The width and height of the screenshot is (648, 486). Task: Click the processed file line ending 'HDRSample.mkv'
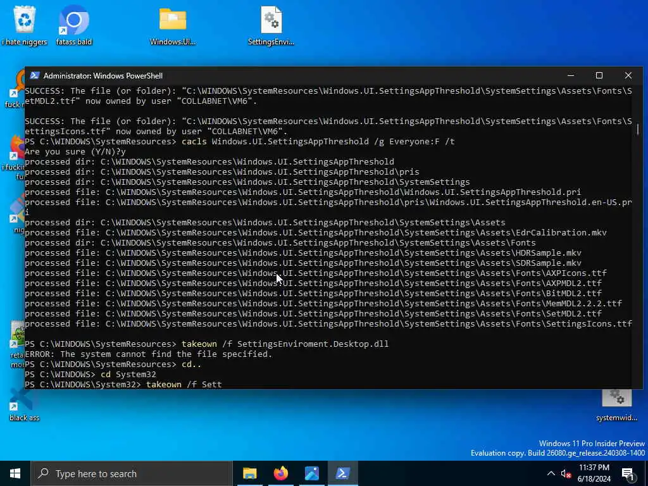(303, 253)
